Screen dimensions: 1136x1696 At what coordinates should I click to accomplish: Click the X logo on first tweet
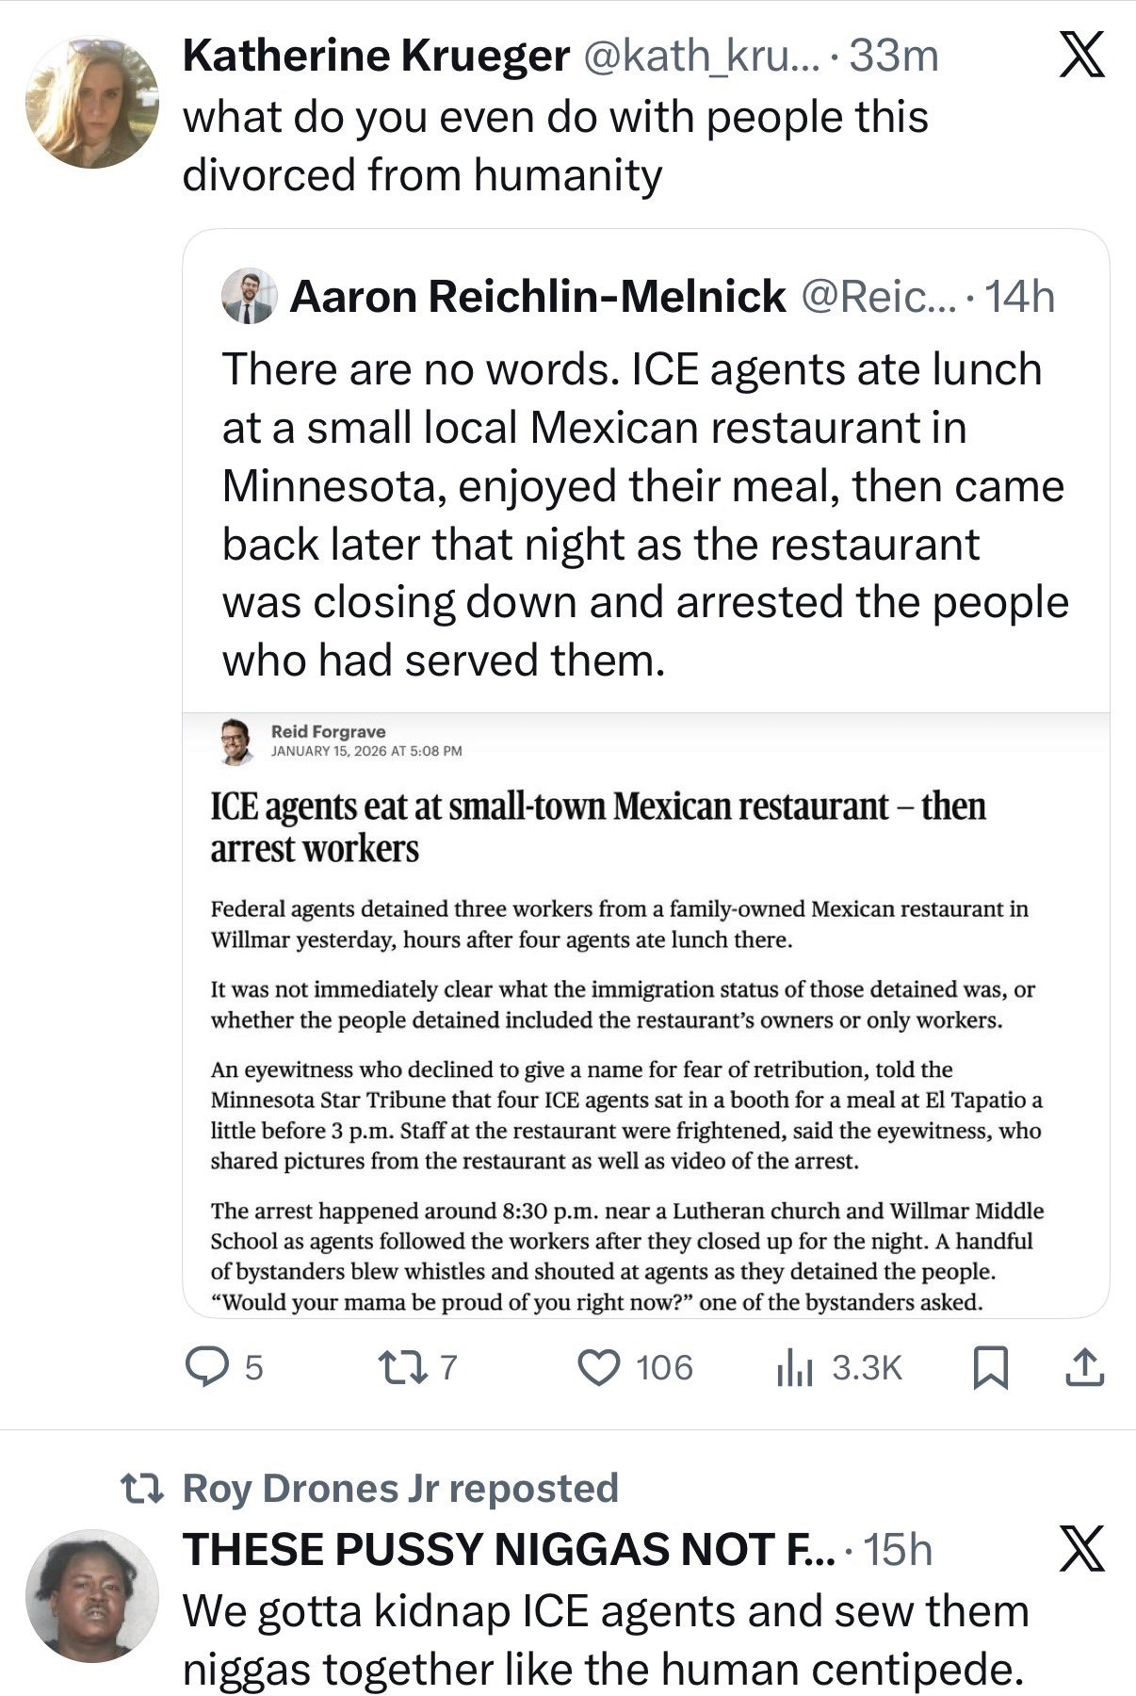pyautogui.click(x=1081, y=58)
